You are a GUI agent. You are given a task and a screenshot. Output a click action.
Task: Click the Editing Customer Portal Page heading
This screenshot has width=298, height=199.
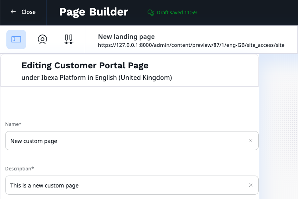pos(85,66)
